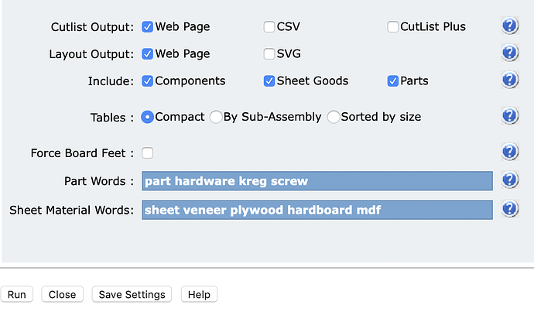
Task: Open help icon for Sheet Material Words
Action: coord(509,209)
